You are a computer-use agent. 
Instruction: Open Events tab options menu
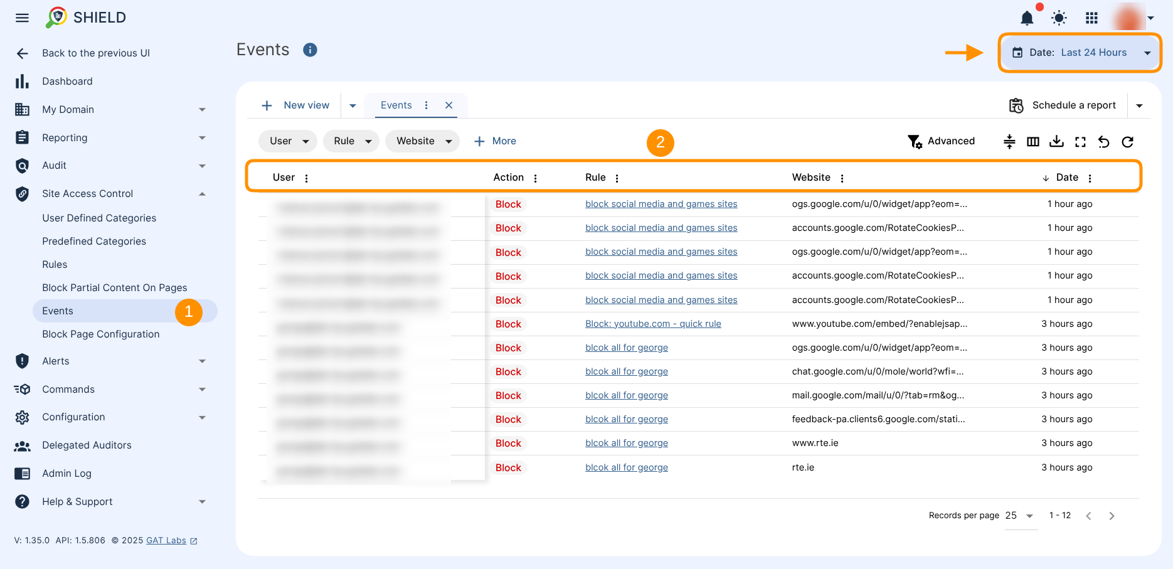click(427, 105)
